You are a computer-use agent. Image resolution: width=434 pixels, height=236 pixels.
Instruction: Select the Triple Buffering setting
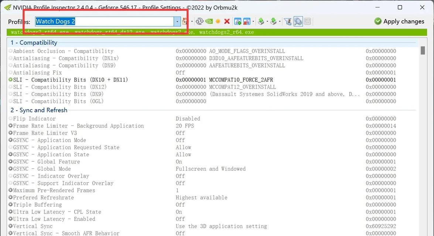37,205
